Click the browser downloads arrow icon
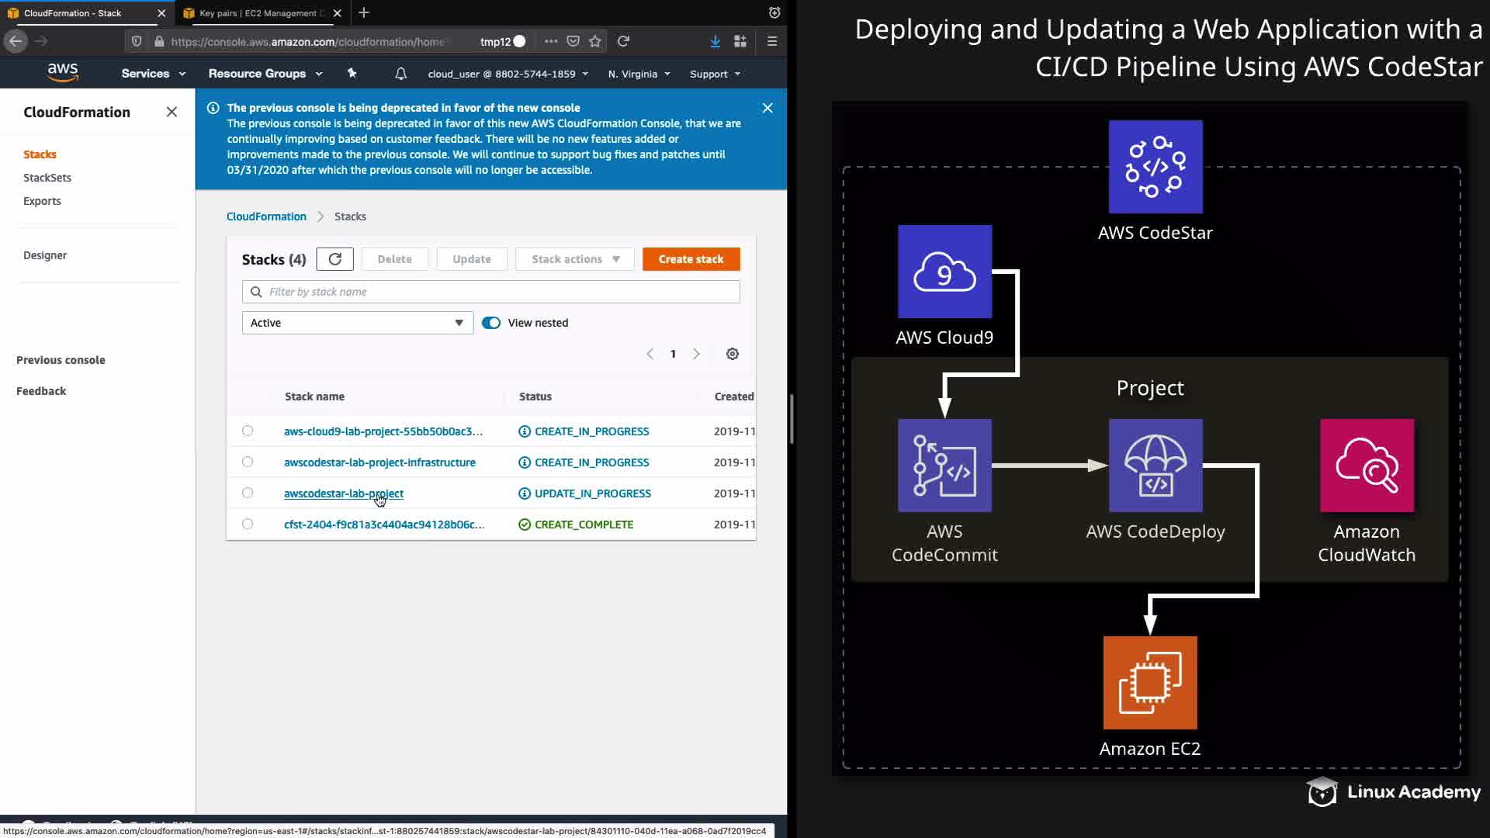This screenshot has width=1490, height=838. 715,41
